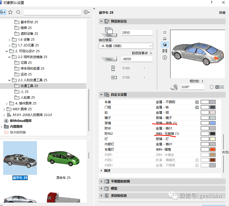Click the height dimension icon
Screen dimensions: 229x206
tap(114, 78)
